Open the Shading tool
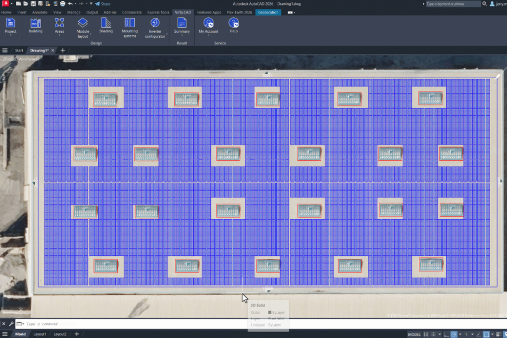This screenshot has width=507, height=338. pos(106,26)
